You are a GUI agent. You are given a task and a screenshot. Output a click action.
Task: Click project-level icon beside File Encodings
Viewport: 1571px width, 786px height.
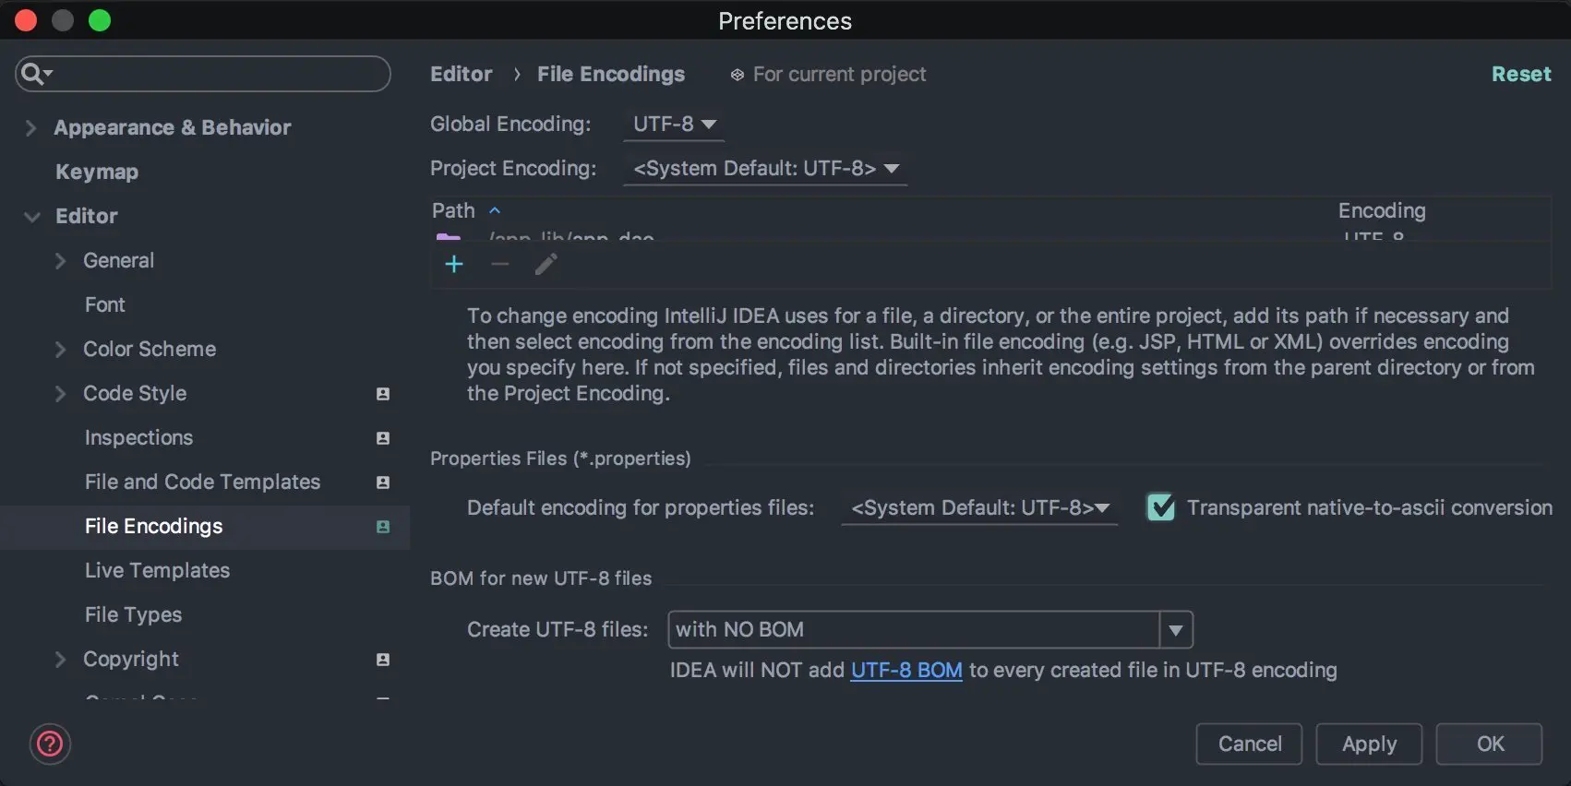click(x=383, y=527)
